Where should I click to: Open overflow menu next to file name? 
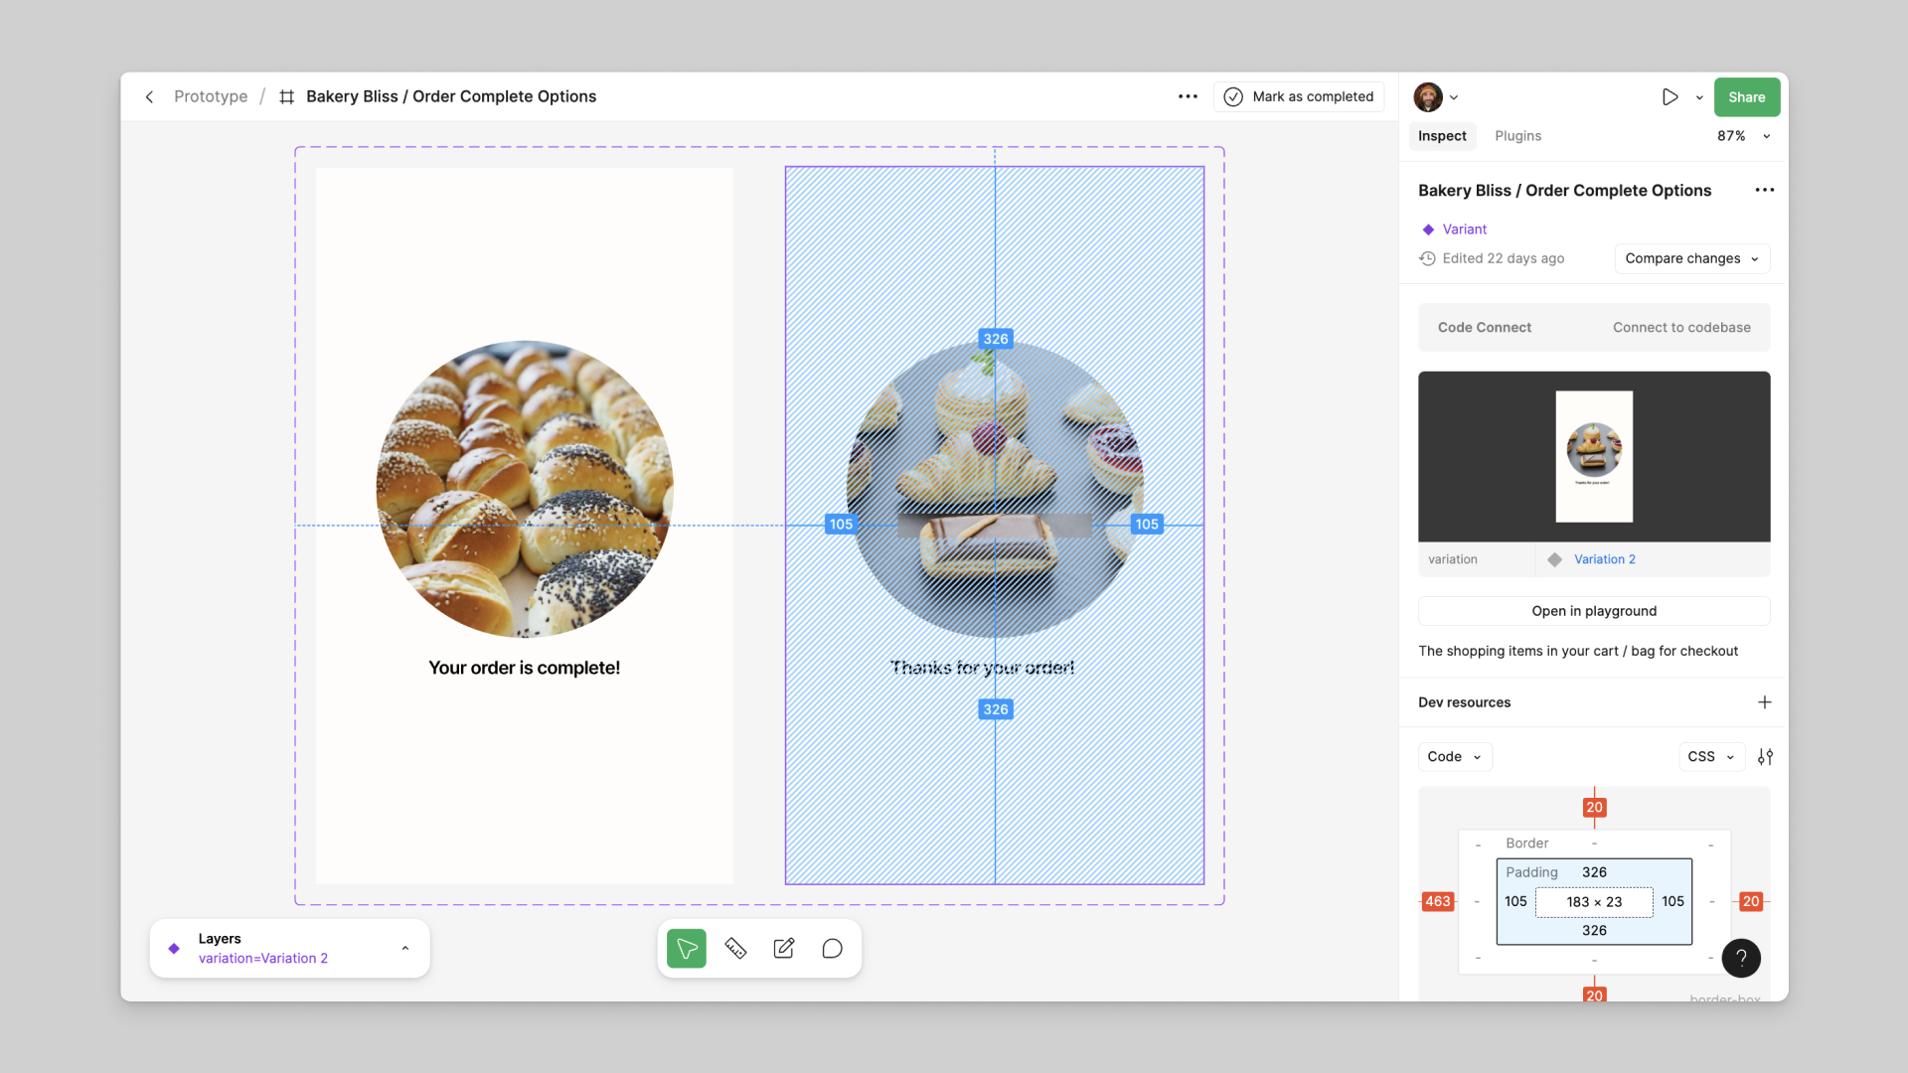pos(1188,96)
